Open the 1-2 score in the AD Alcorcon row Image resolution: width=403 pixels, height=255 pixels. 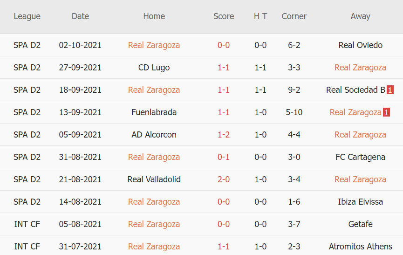point(224,135)
